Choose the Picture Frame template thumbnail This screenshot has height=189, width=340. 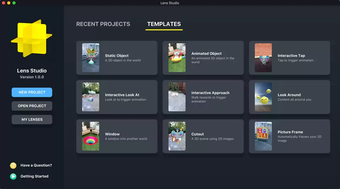(263, 136)
